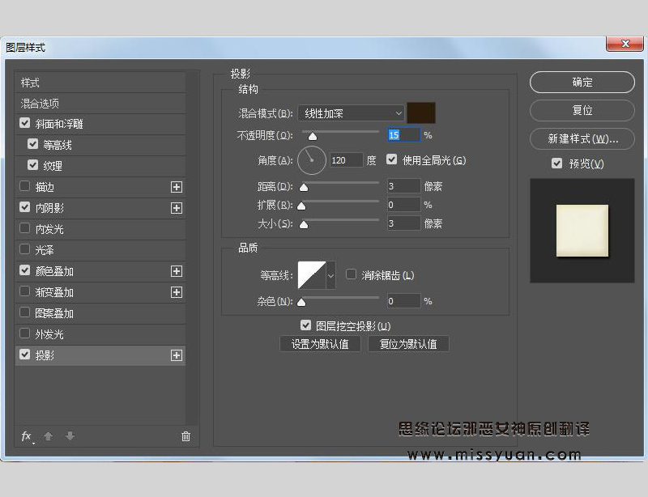Click the plus icon beside 内阴影

pyautogui.click(x=177, y=207)
